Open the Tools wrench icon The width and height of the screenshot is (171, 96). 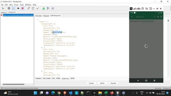tap(48, 8)
